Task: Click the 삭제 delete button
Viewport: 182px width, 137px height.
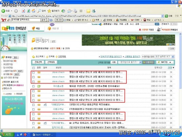Action: coord(114,62)
